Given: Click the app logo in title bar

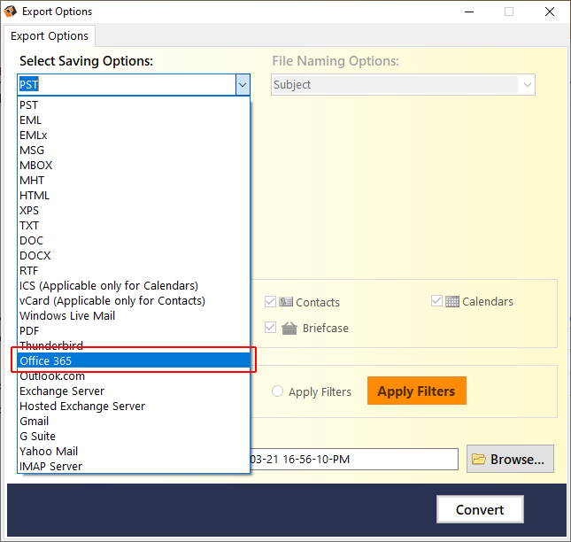Looking at the screenshot, I should point(10,12).
